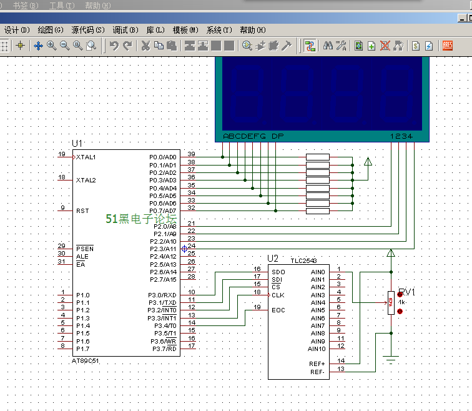Click the Block Move icon
The height and width of the screenshot is (411, 472).
point(203,46)
